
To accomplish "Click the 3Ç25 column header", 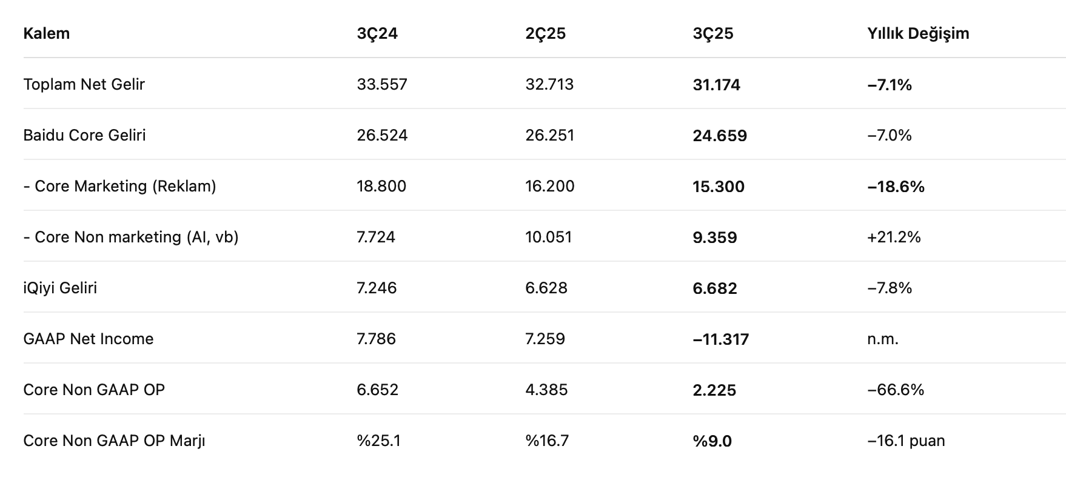I will point(713,33).
